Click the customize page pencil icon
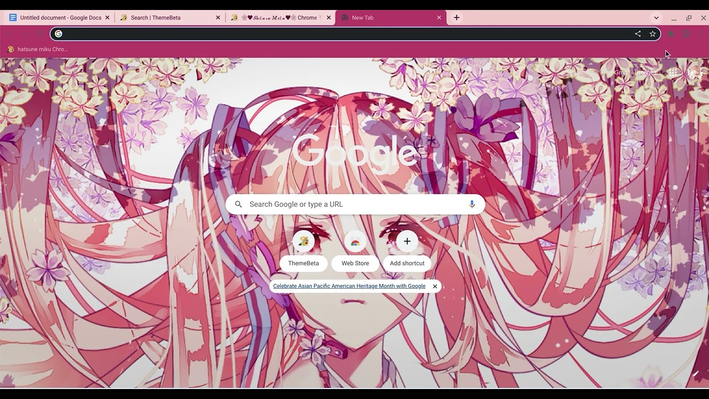709x399 pixels. pyautogui.click(x=696, y=374)
